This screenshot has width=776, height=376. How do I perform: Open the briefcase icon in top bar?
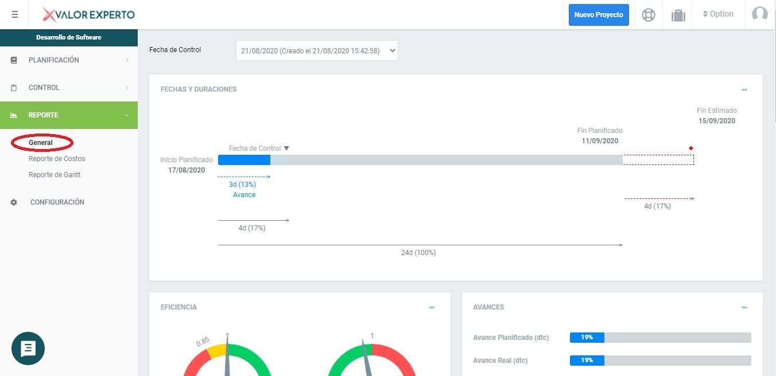[678, 15]
